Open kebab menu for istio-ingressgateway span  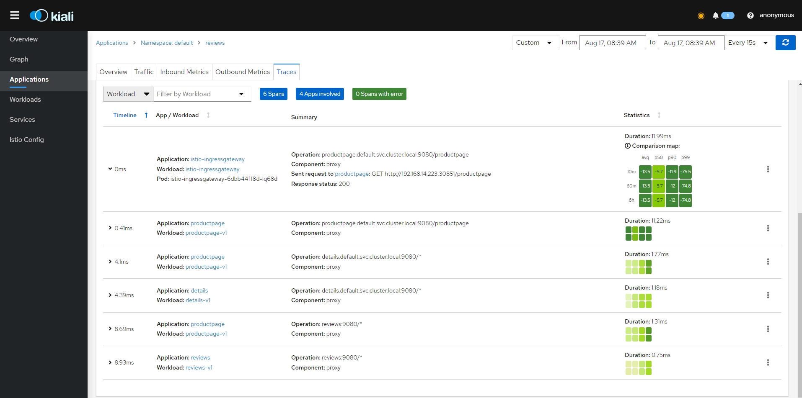pos(768,169)
